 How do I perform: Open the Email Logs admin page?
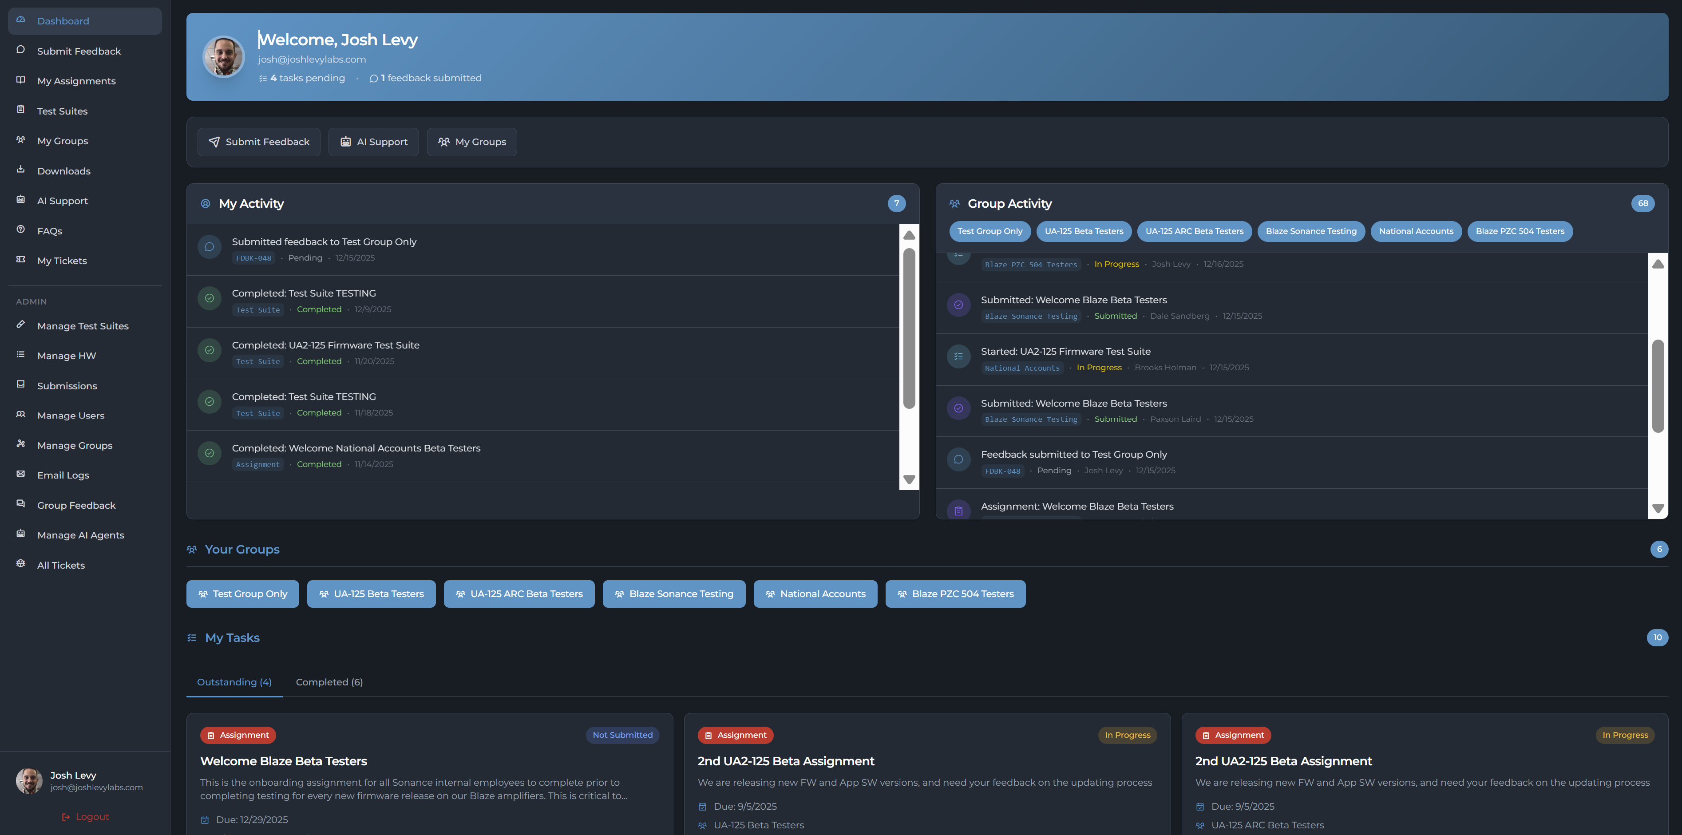click(x=63, y=475)
